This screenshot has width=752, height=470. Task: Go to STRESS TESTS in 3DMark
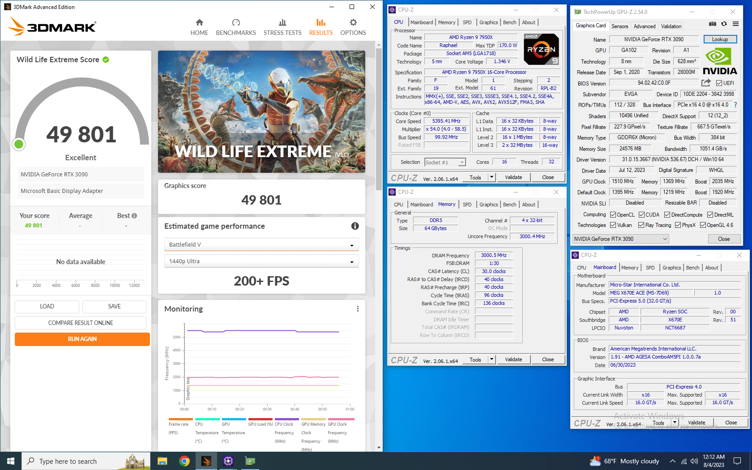coord(282,27)
